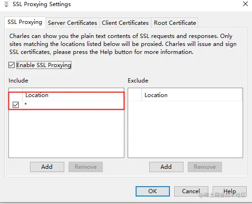
Task: Close the SSL Proxying Settings window
Action: (245, 4)
